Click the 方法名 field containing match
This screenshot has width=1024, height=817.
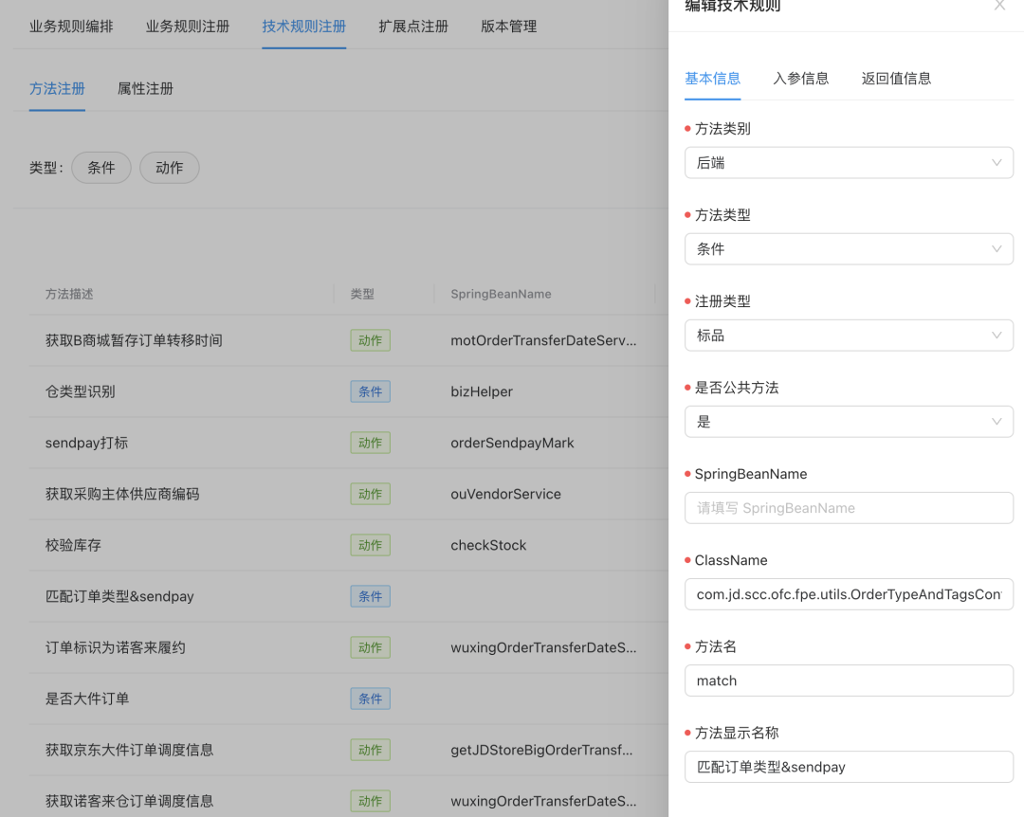click(x=849, y=681)
